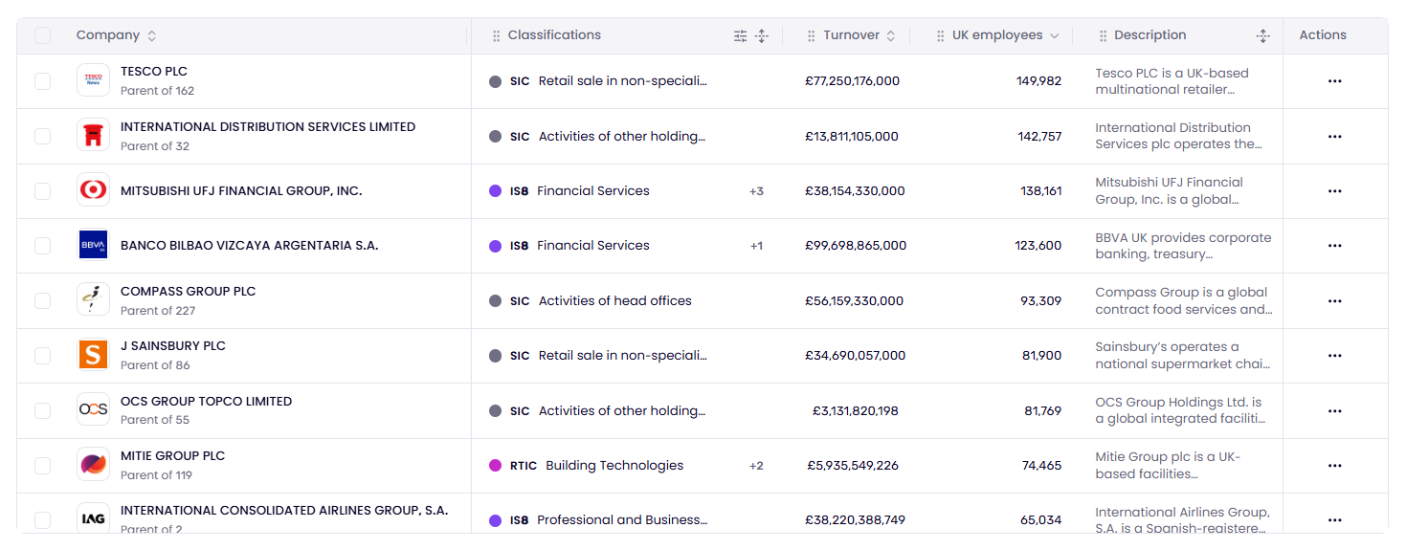1406x550 pixels.
Task: Click Mitie's magenta RTIC classification dot
Action: pos(495,466)
